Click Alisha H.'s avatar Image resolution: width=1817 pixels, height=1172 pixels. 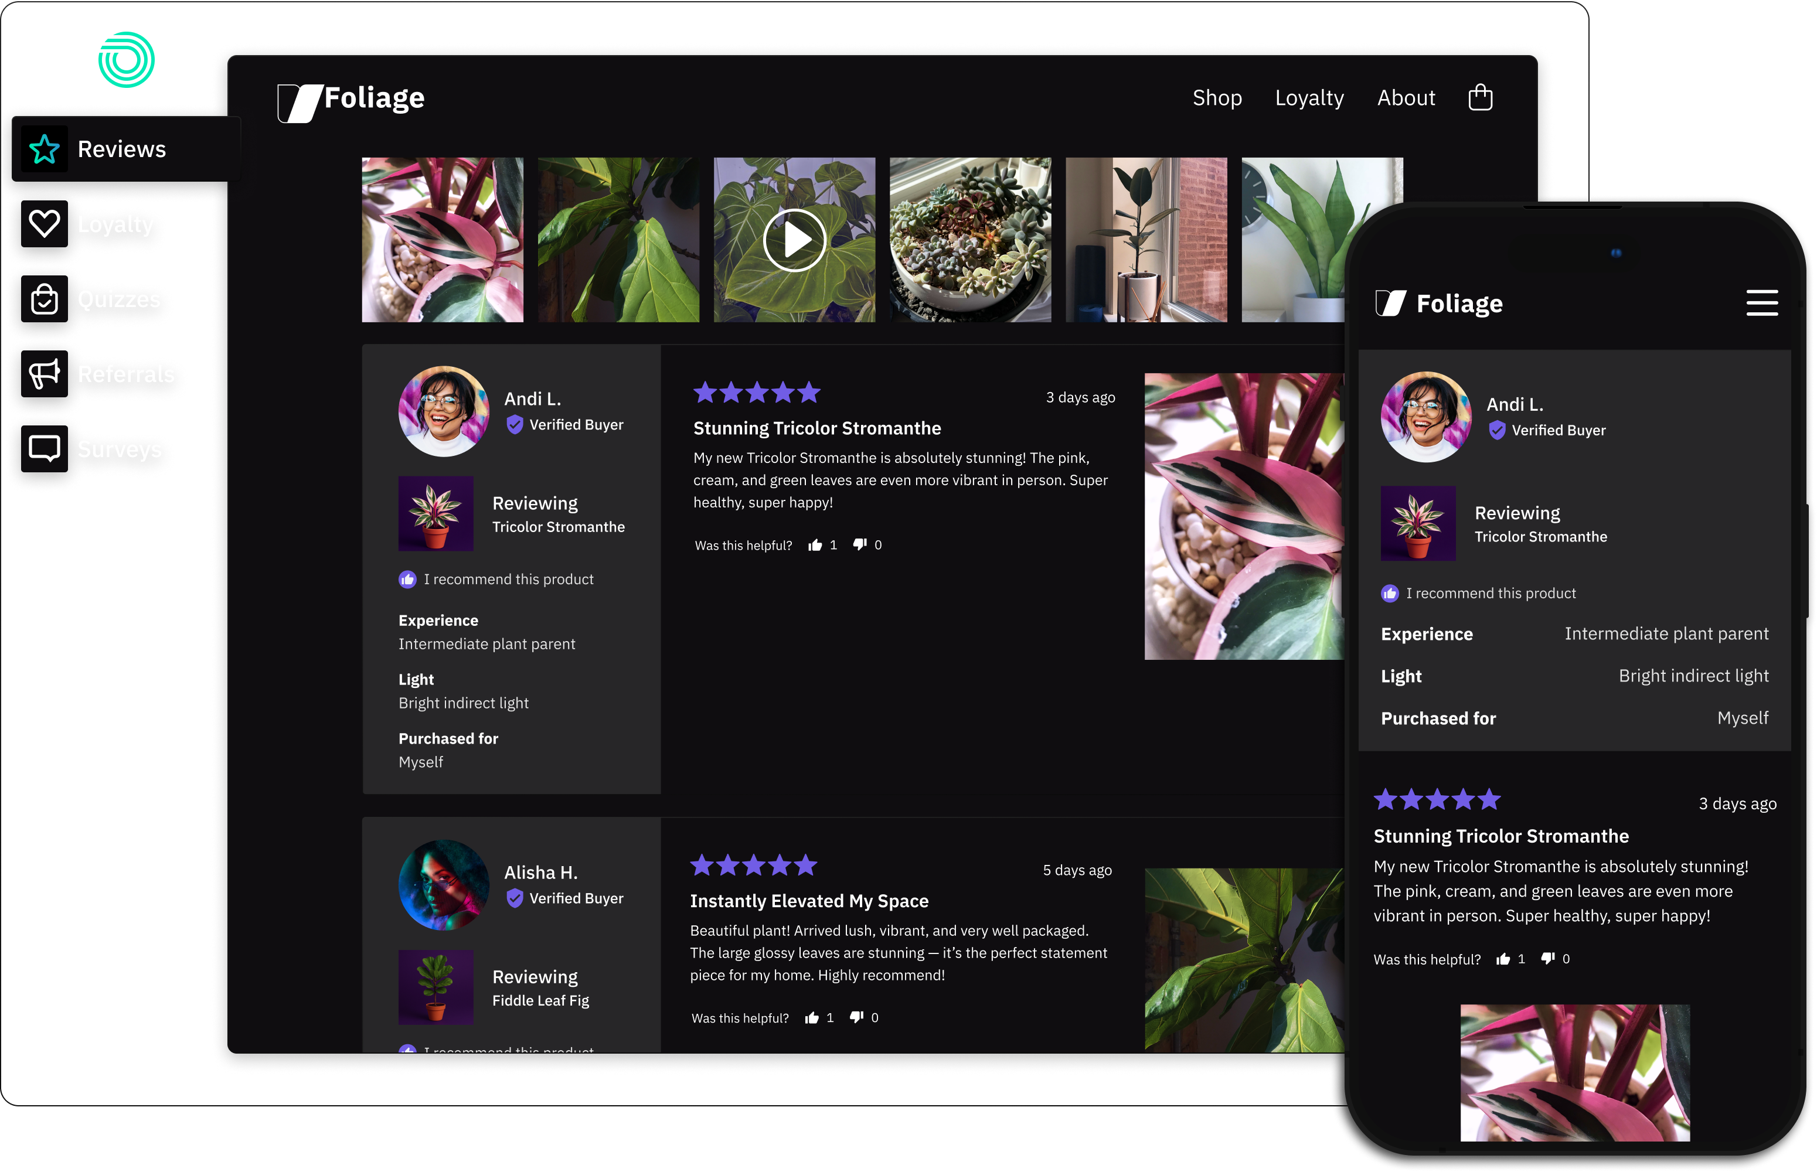point(444,884)
